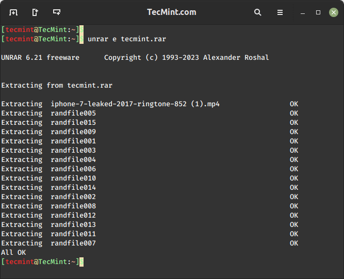Image resolution: width=344 pixels, height=279 pixels.
Task: Open the hamburger menu
Action: click(x=280, y=12)
